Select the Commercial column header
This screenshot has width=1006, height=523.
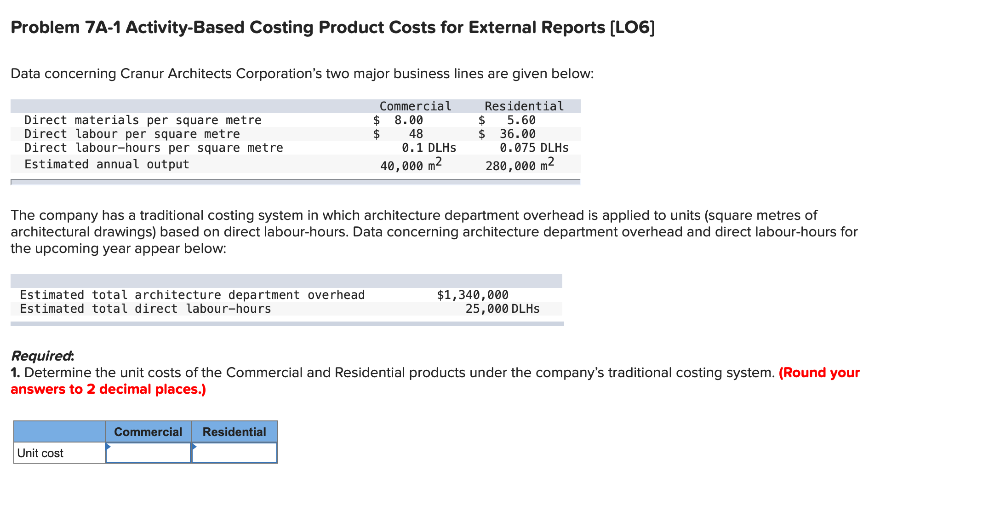148,431
